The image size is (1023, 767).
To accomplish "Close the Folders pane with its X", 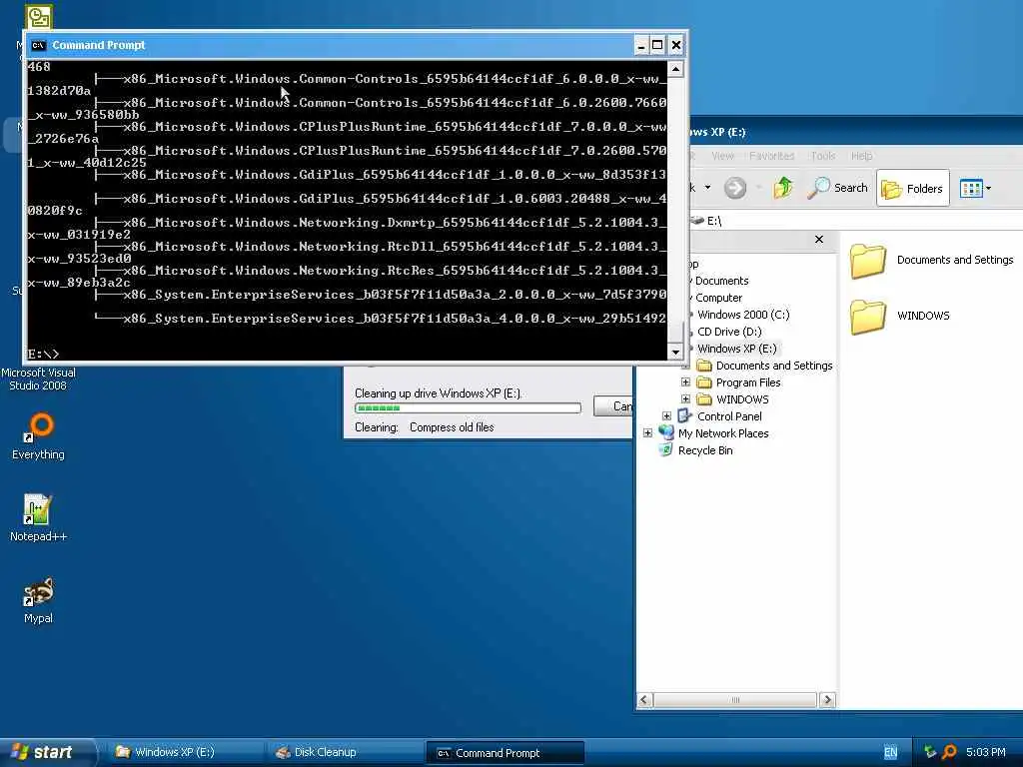I will click(x=819, y=240).
